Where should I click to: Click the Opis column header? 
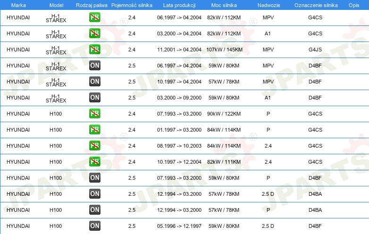pos(354,5)
